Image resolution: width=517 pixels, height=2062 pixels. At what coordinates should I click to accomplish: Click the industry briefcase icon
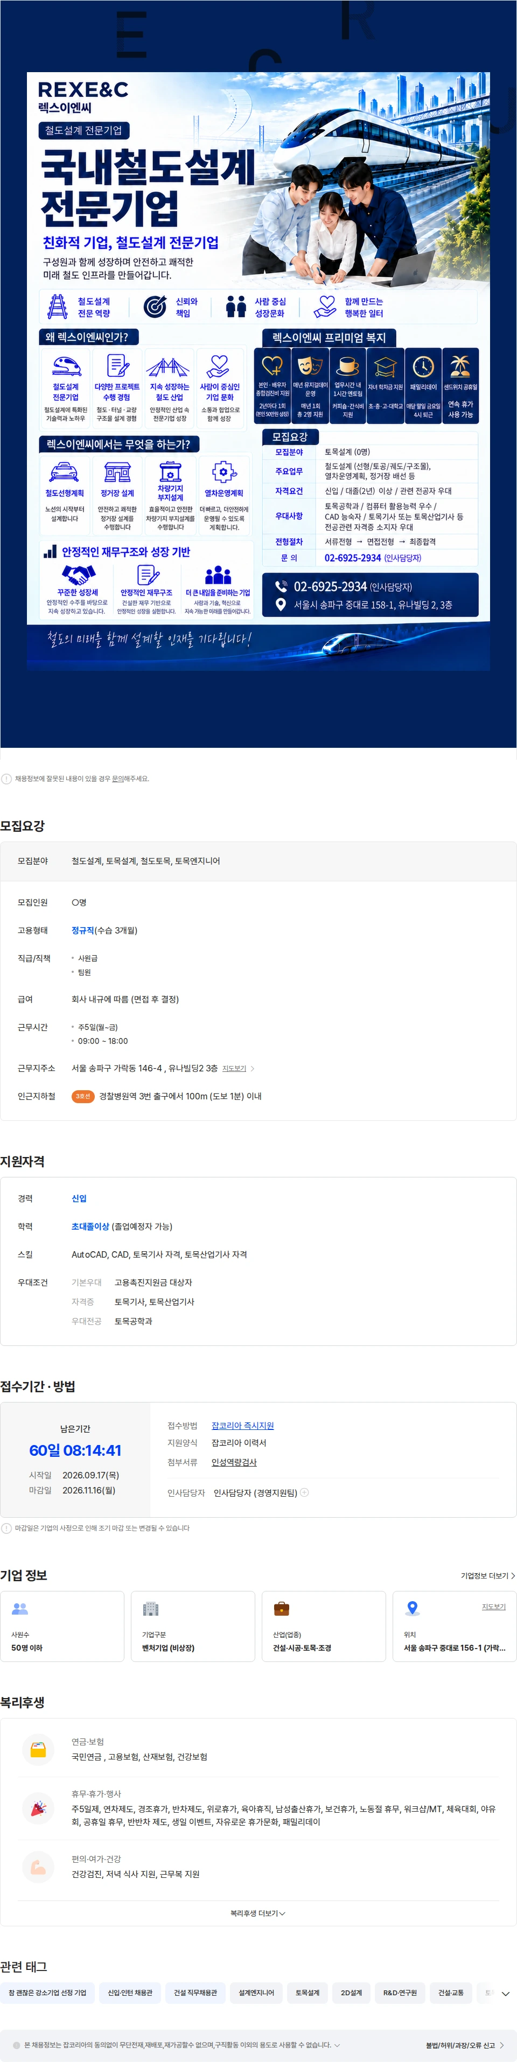(282, 1608)
